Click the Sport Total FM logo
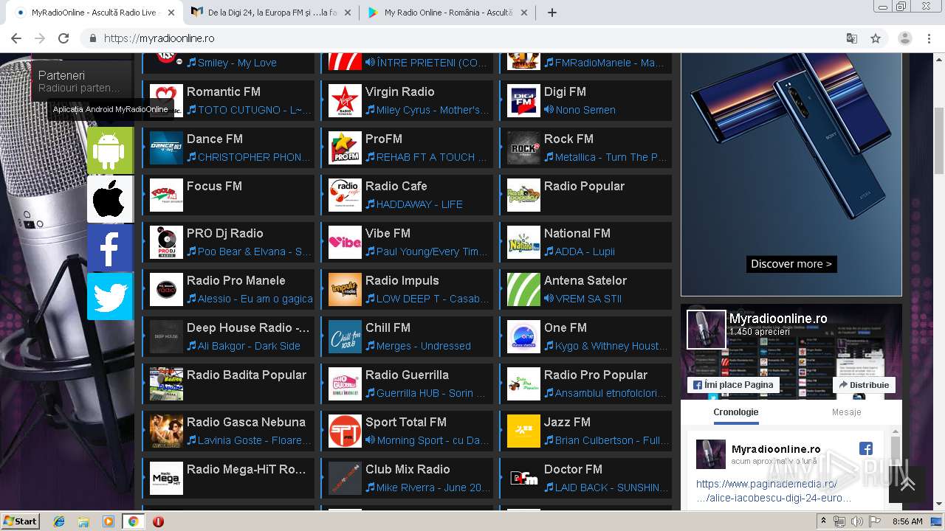Viewport: 945px width, 531px height. coord(345,431)
